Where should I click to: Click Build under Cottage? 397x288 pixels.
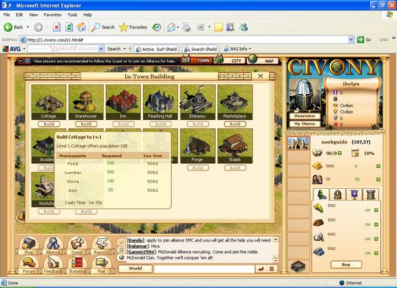49,124
